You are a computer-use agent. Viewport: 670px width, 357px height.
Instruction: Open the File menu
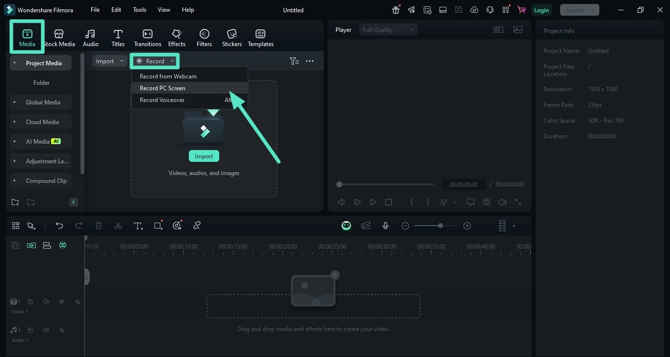(x=95, y=10)
